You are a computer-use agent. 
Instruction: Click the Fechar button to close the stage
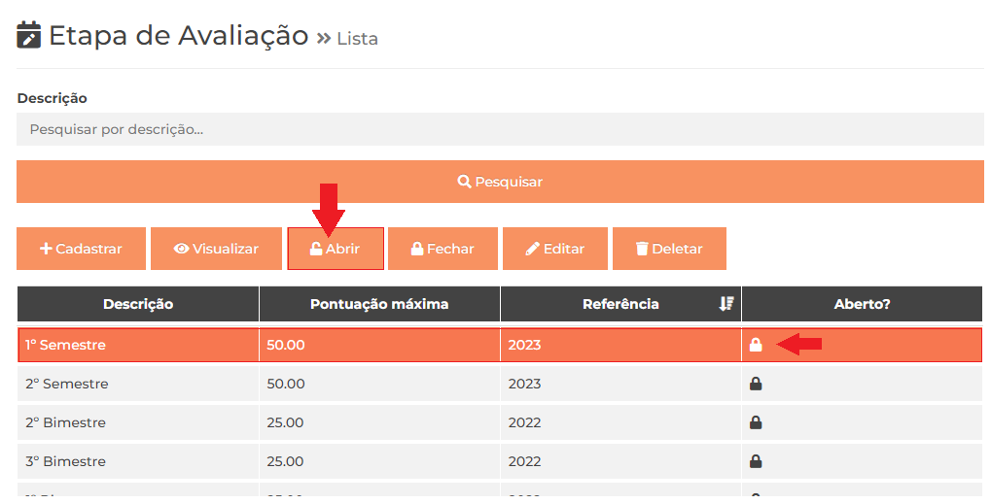click(x=443, y=249)
